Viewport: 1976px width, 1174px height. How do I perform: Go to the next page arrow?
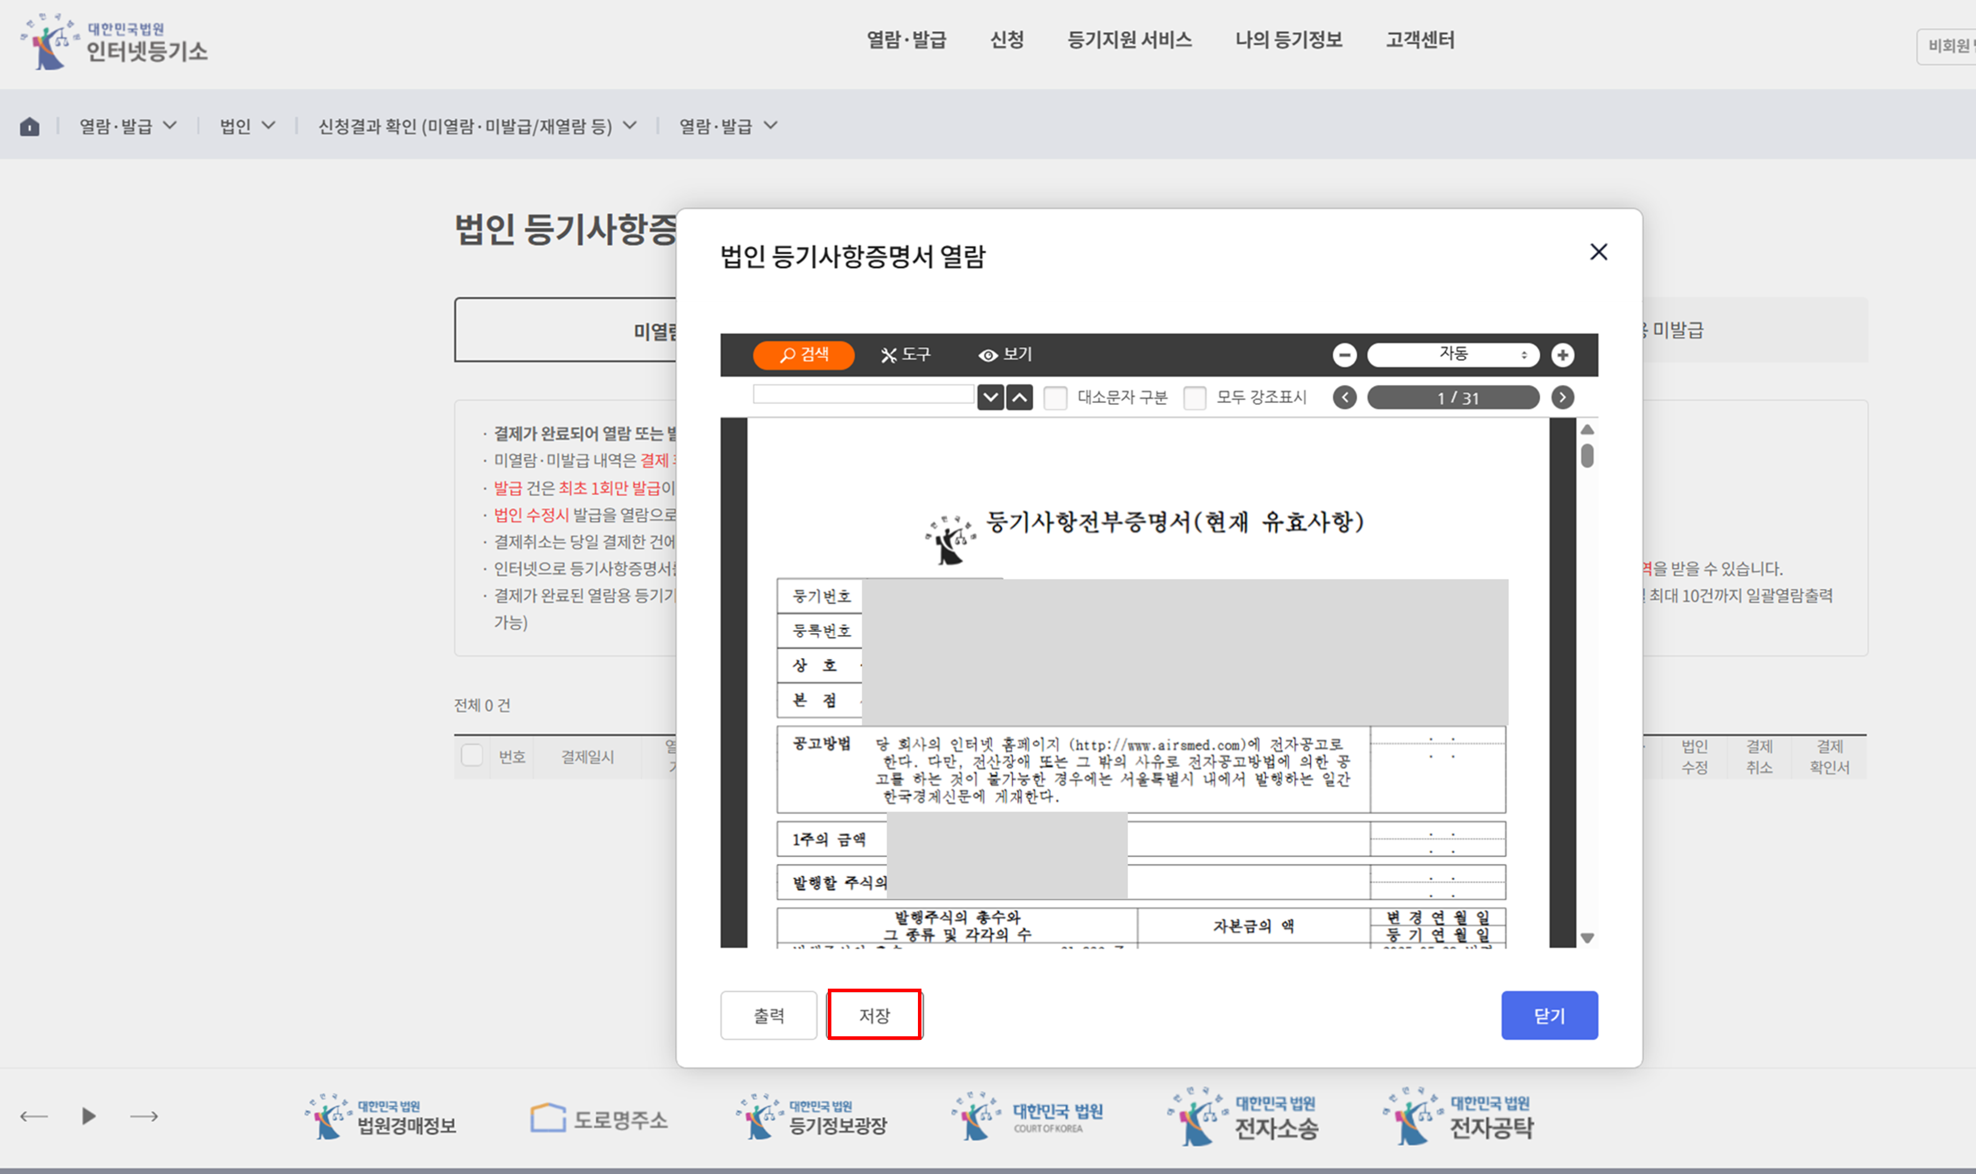click(1561, 397)
